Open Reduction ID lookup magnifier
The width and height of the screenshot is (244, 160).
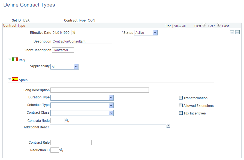click(61, 150)
